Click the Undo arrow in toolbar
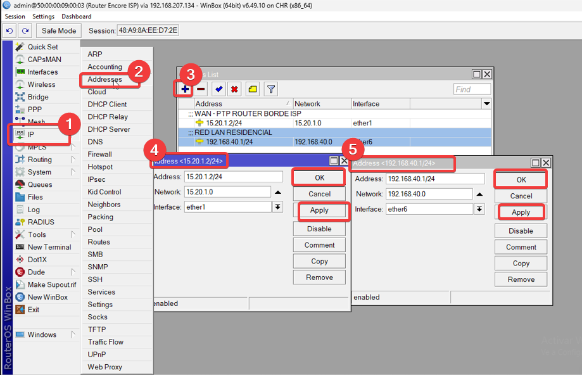 (x=9, y=30)
